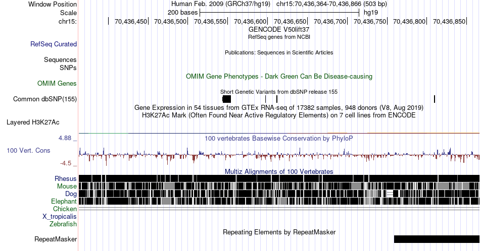Click the -4.5 PhyloP lower scale value
Image resolution: width=480 pixels, height=251 pixels.
click(66, 163)
